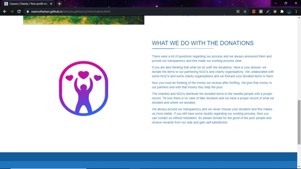Click the landscape image at the top
The image size is (301, 169).
84,20
